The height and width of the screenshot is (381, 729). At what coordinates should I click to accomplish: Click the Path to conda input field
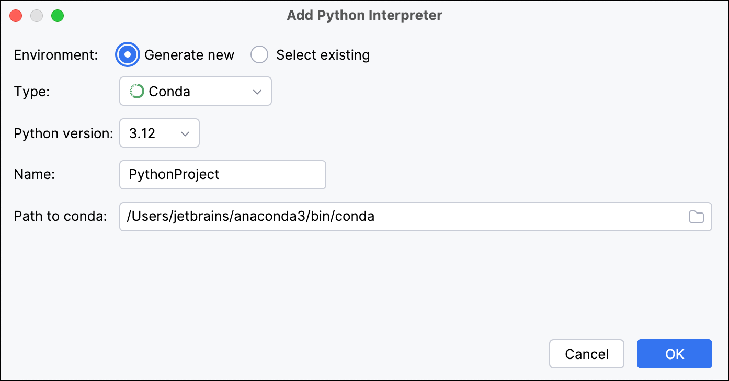(366, 216)
